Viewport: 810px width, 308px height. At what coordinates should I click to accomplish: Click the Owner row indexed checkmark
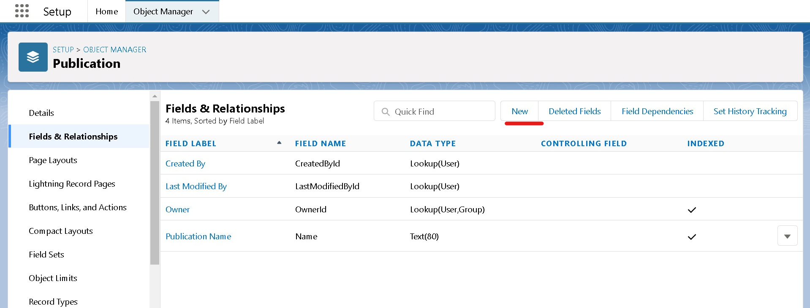(692, 210)
